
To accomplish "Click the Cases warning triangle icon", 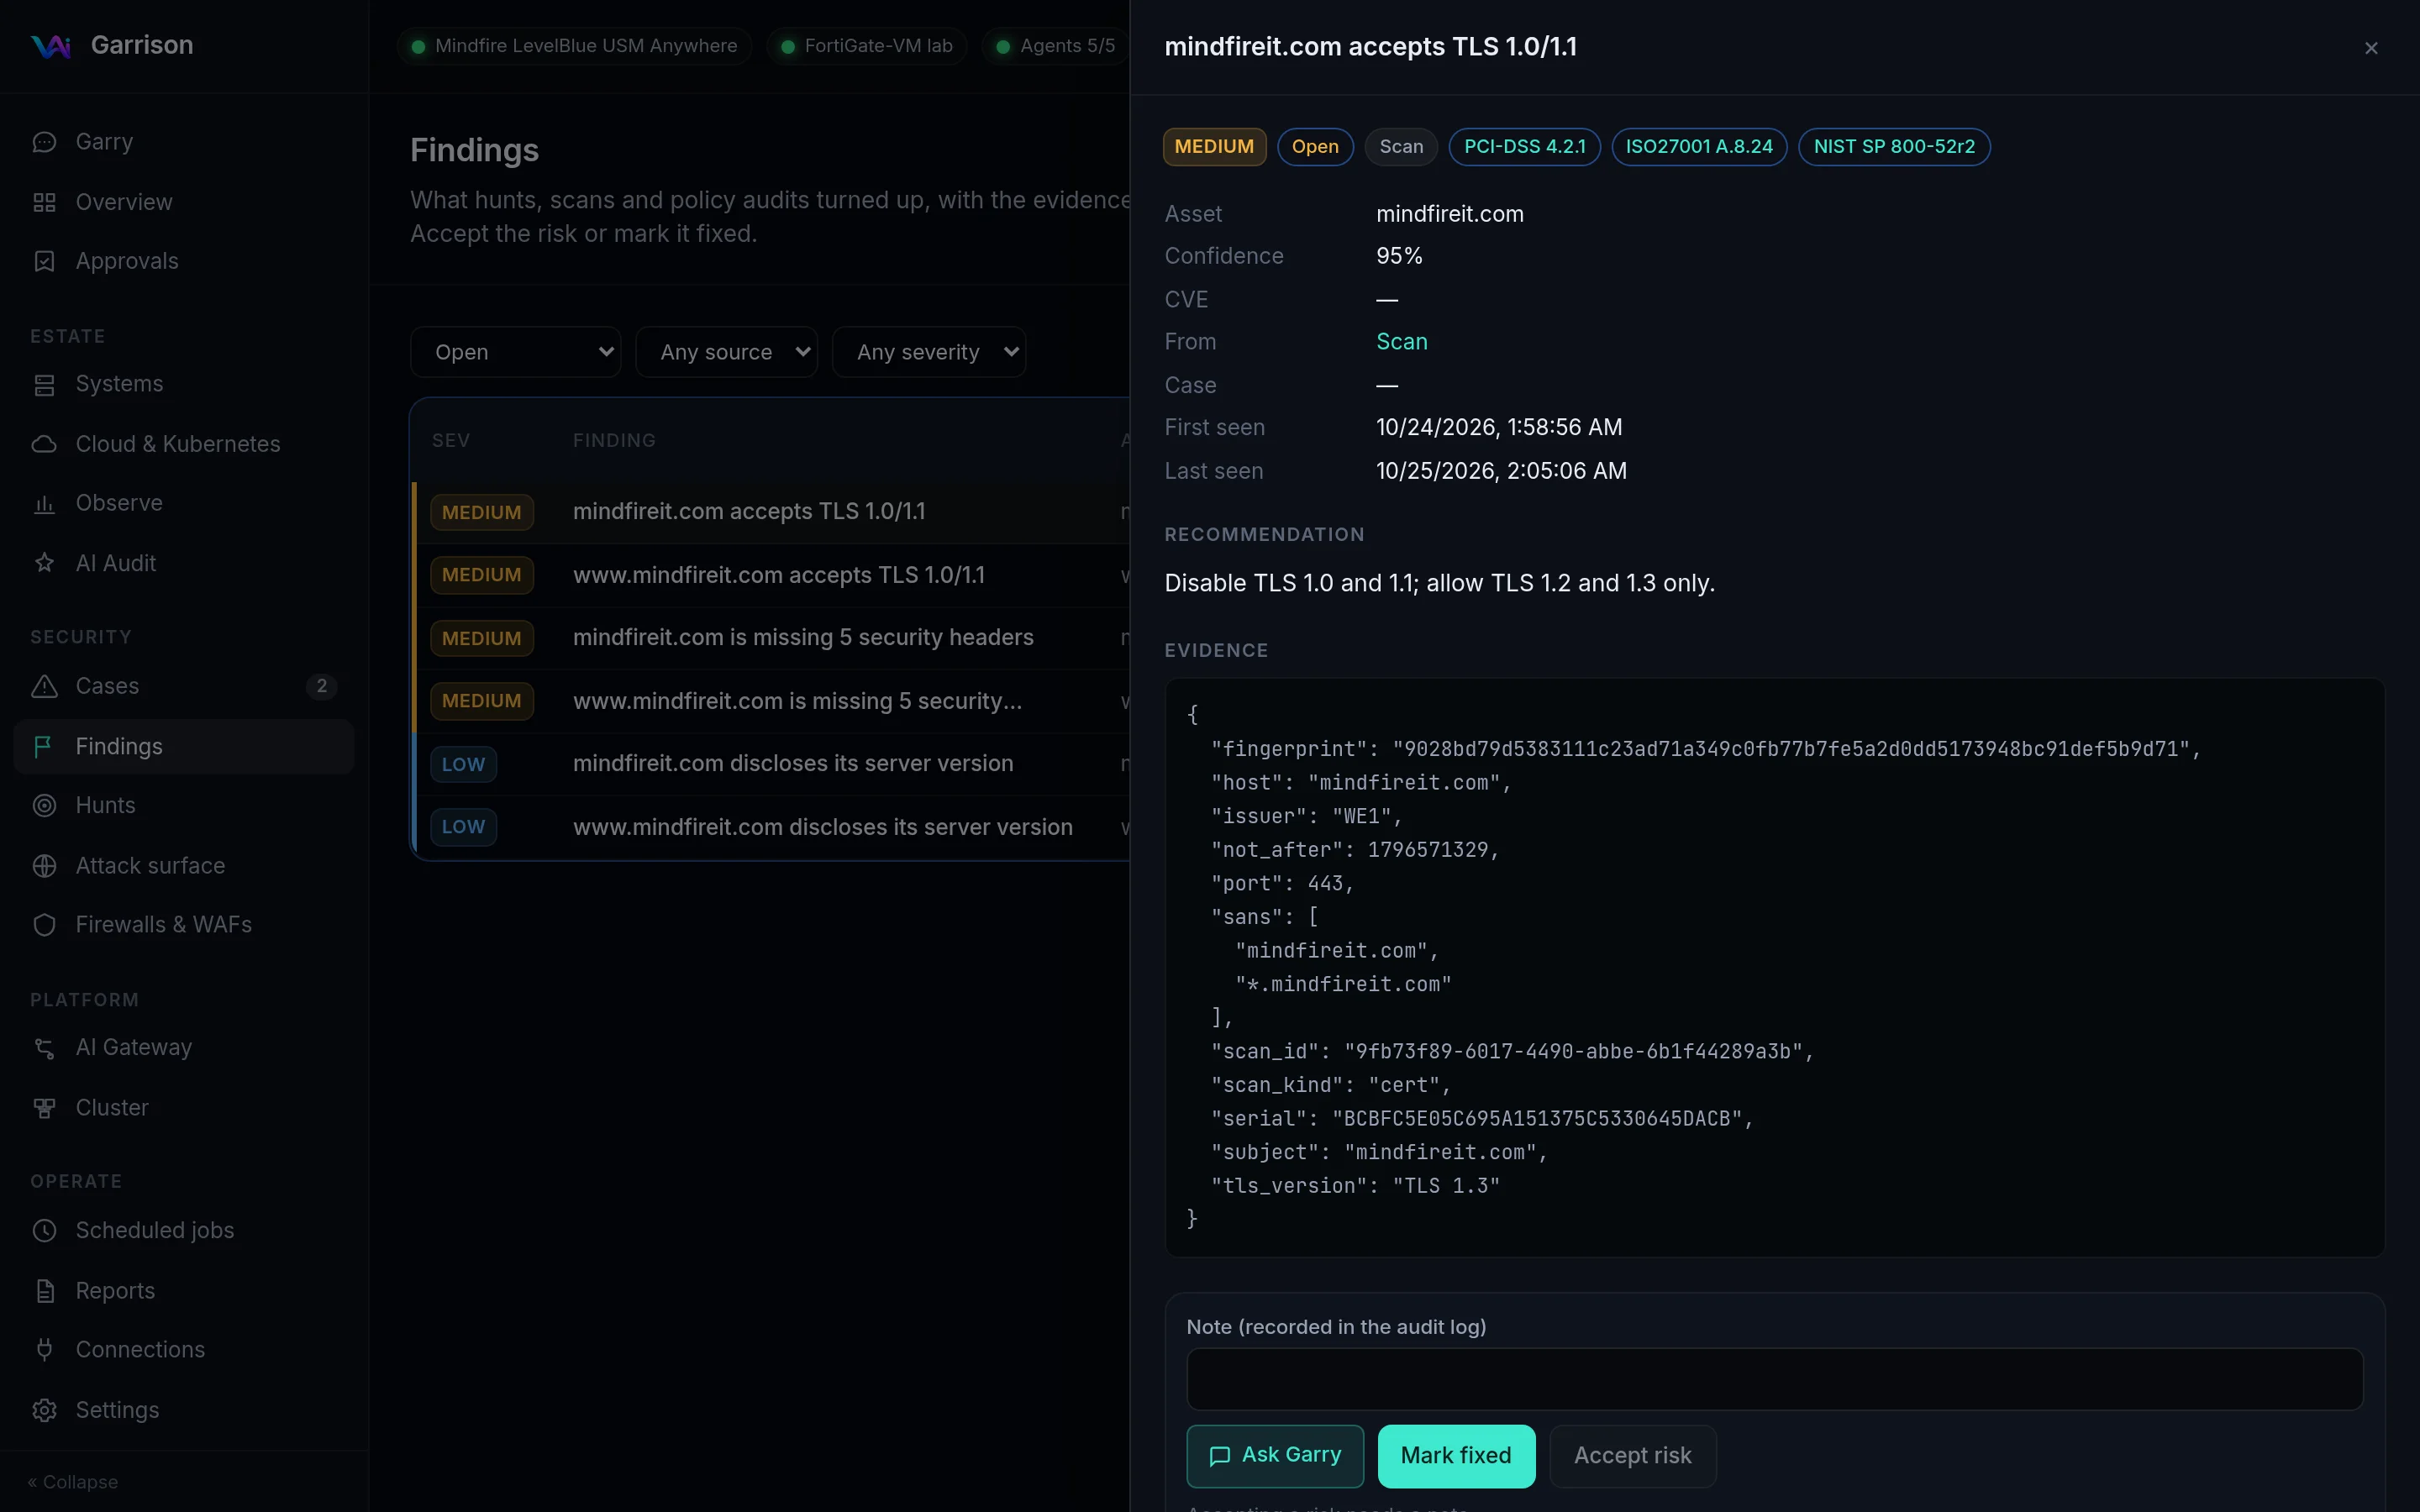I will pos(44,686).
